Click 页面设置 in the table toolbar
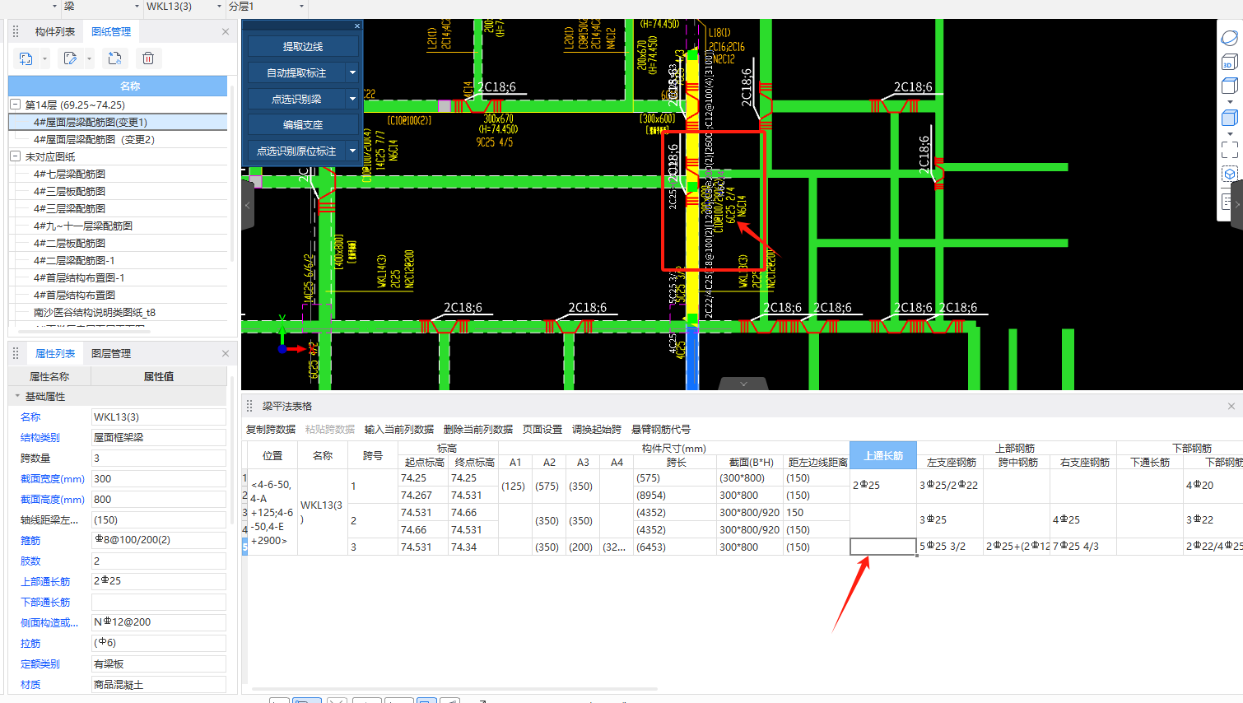Screen dimensions: 1243x703 pos(542,430)
